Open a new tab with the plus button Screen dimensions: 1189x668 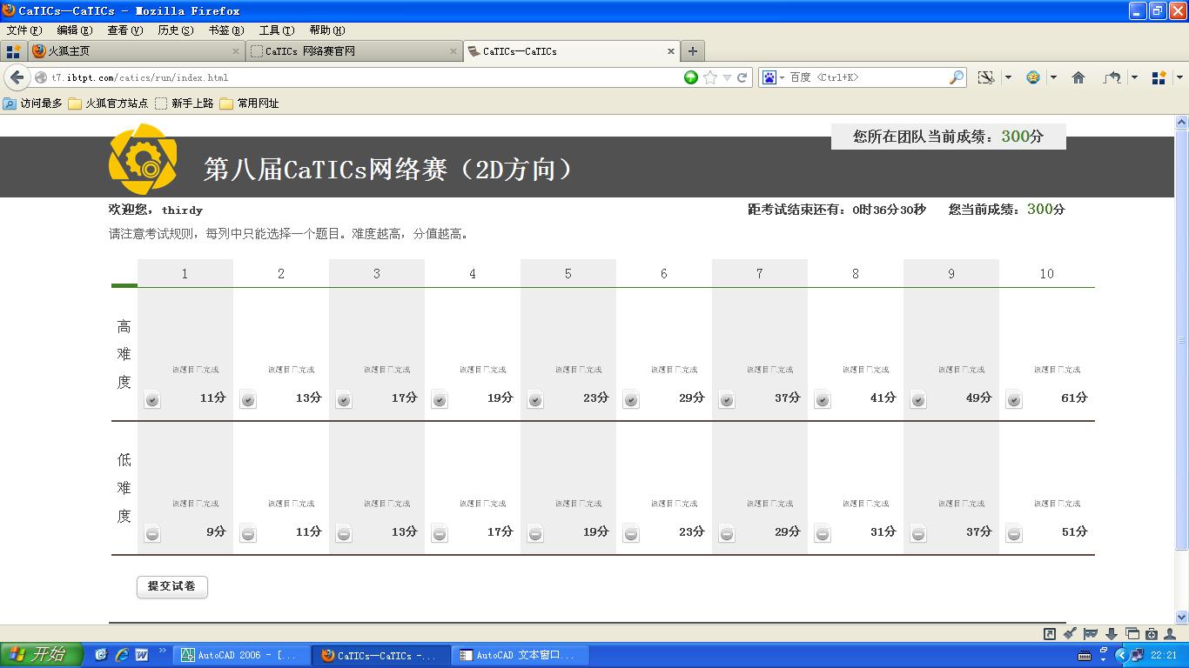click(x=693, y=51)
